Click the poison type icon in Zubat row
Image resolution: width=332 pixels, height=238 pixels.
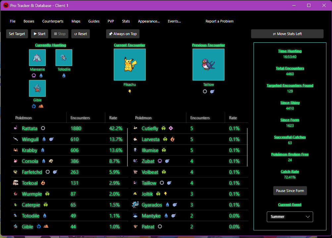coord(160,161)
